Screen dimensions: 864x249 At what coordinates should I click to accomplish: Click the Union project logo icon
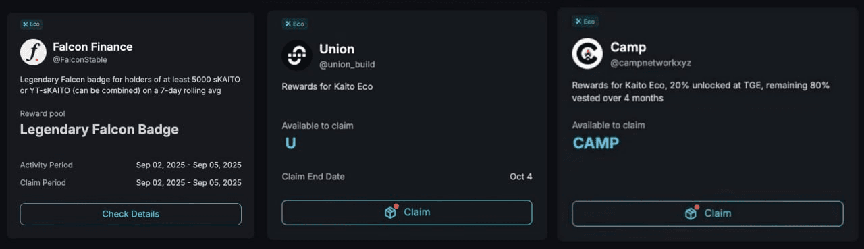click(x=296, y=55)
